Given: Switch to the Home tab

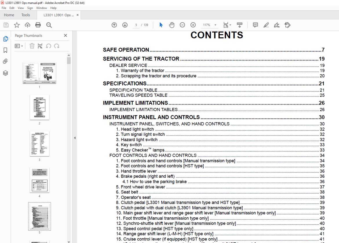Looking at the screenshot, I should point(9,15).
